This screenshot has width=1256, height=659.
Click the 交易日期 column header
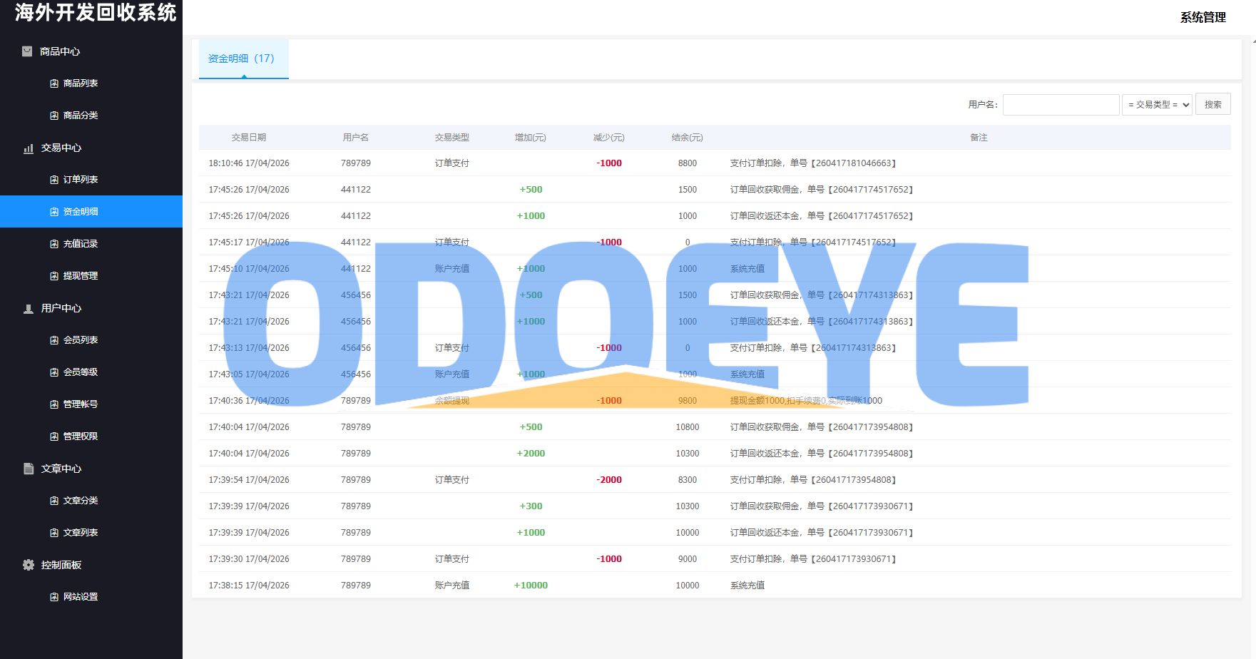point(249,138)
